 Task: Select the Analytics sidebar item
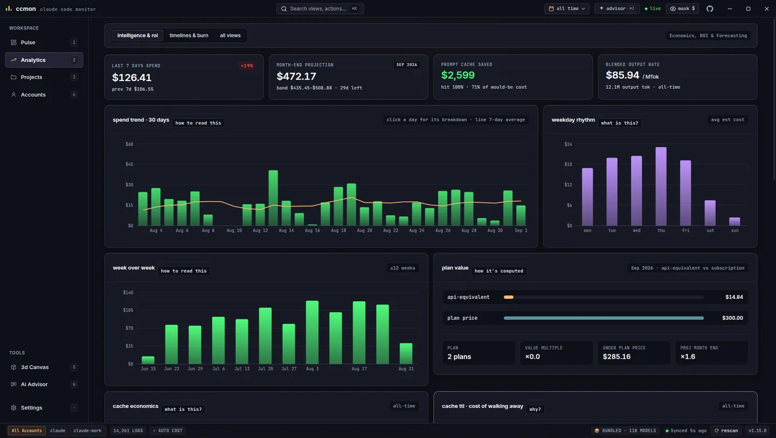(x=44, y=60)
